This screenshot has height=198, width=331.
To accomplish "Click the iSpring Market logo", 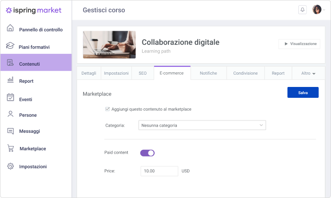I will coord(34,10).
